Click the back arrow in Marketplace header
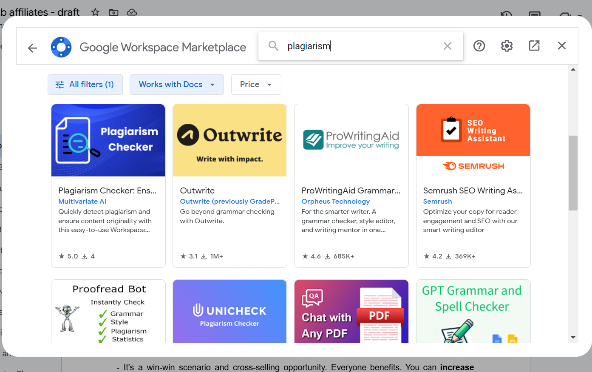Screen dimensions: 592x372 coord(32,48)
